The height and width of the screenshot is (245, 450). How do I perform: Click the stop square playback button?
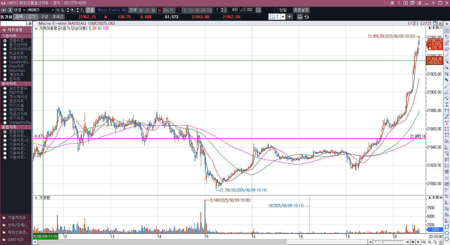[x=413, y=242]
